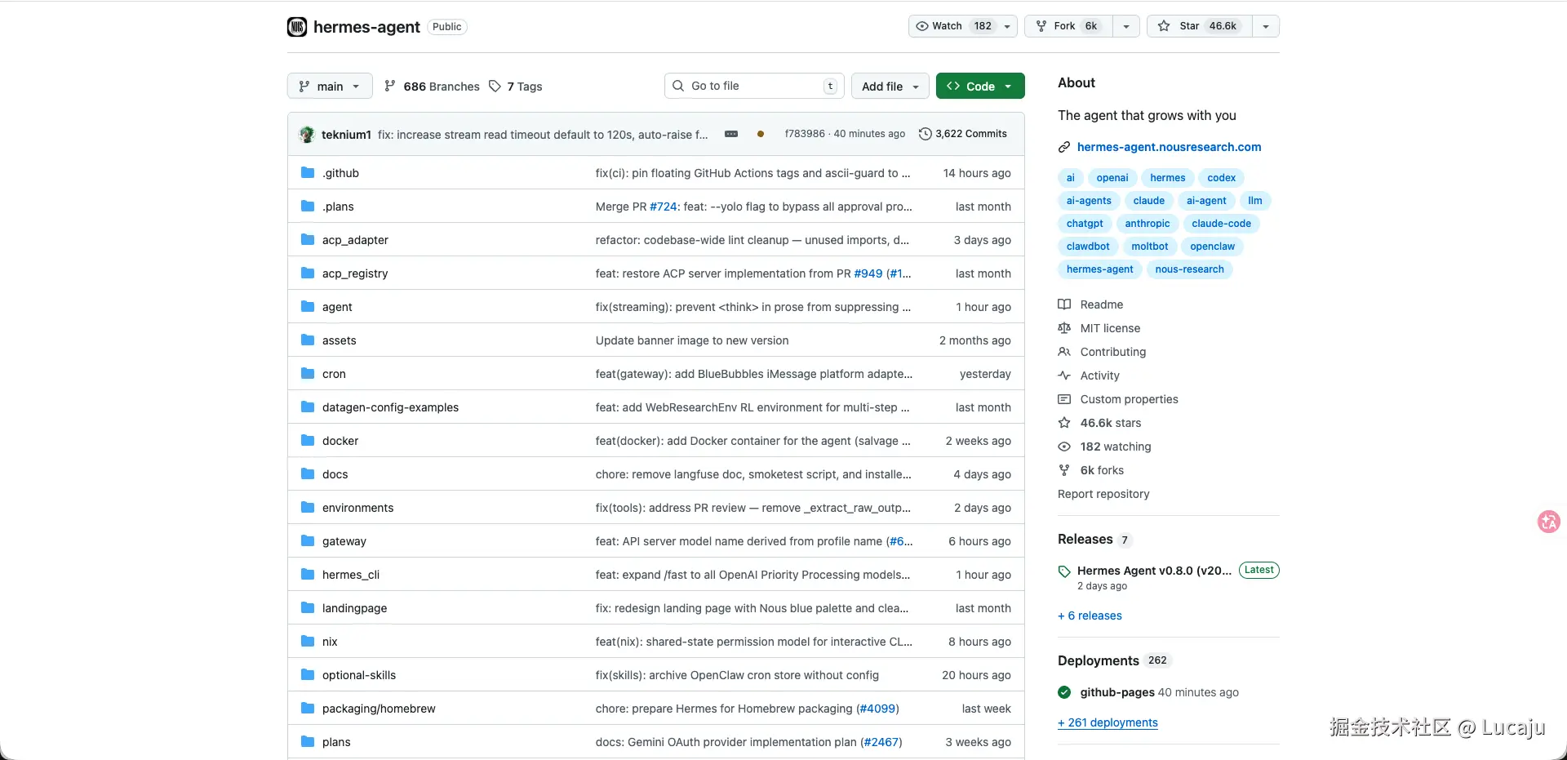This screenshot has height=760, width=1567.
Task: Click the release tag icon beside Hermes Agent v0.8.0
Action: point(1064,570)
